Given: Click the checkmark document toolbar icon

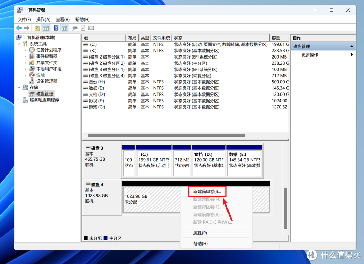Looking at the screenshot, I should [83, 28].
